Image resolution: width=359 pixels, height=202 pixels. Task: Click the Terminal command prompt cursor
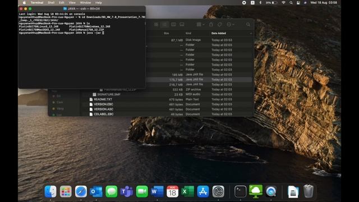pyautogui.click(x=103, y=33)
